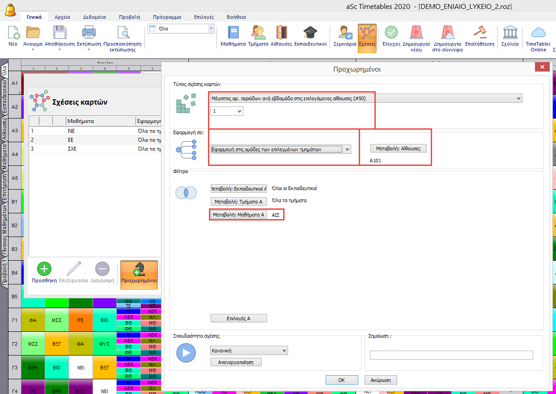Click the Εκτύπωση printer icon
The height and width of the screenshot is (394, 556).
(x=89, y=33)
